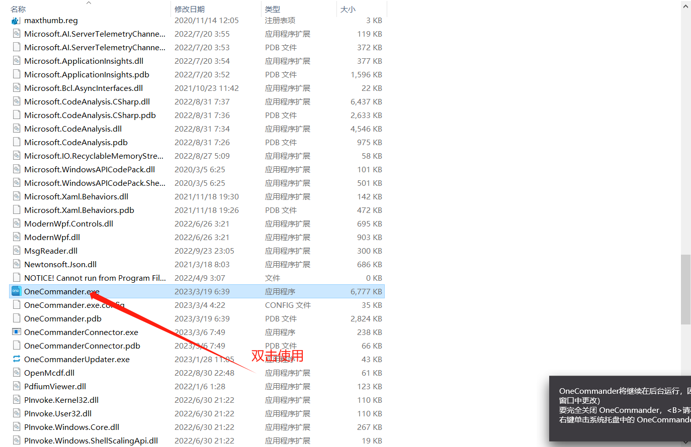The width and height of the screenshot is (691, 447).
Task: Click the Microsoft.CodeAnalysis.dll file icon
Action: [16, 129]
